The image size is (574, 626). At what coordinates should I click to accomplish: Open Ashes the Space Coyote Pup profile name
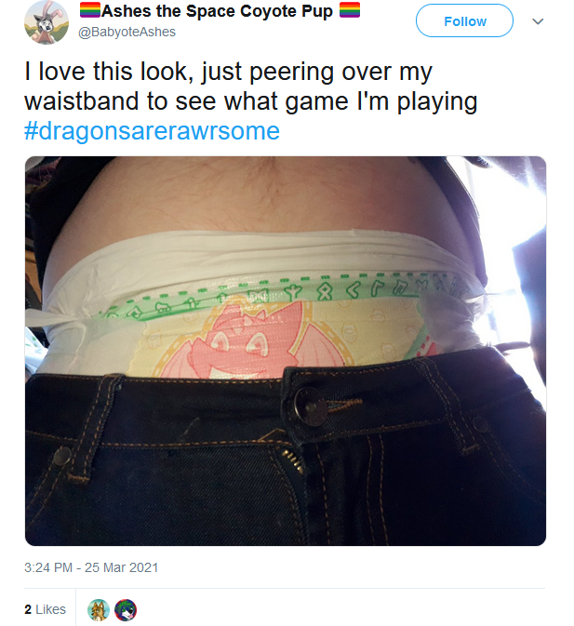tap(217, 11)
